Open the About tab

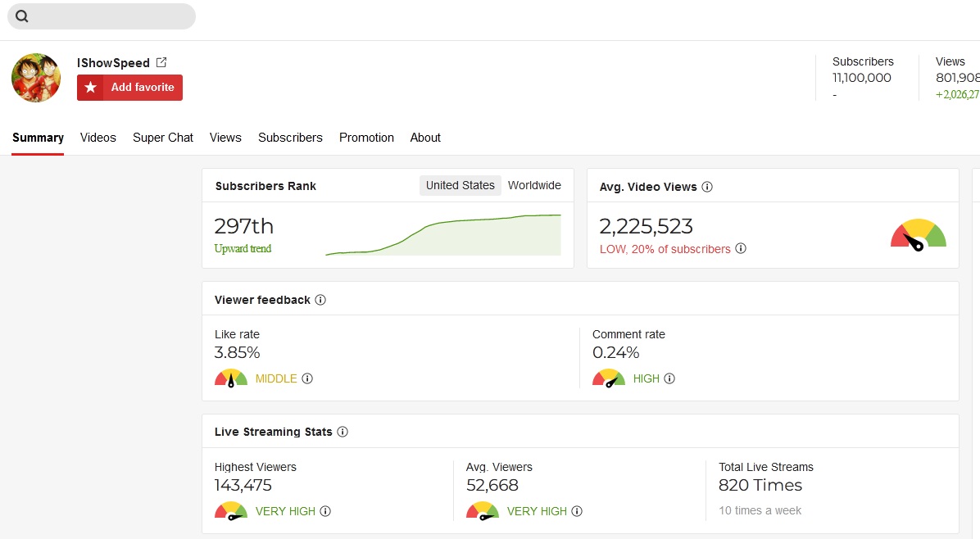point(425,138)
